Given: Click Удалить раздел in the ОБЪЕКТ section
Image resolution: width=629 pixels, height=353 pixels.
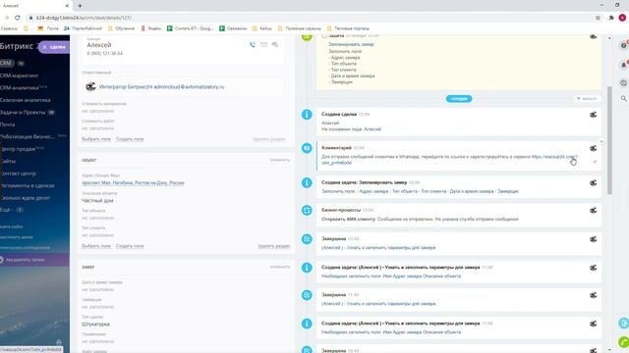Looking at the screenshot, I should coord(274,246).
